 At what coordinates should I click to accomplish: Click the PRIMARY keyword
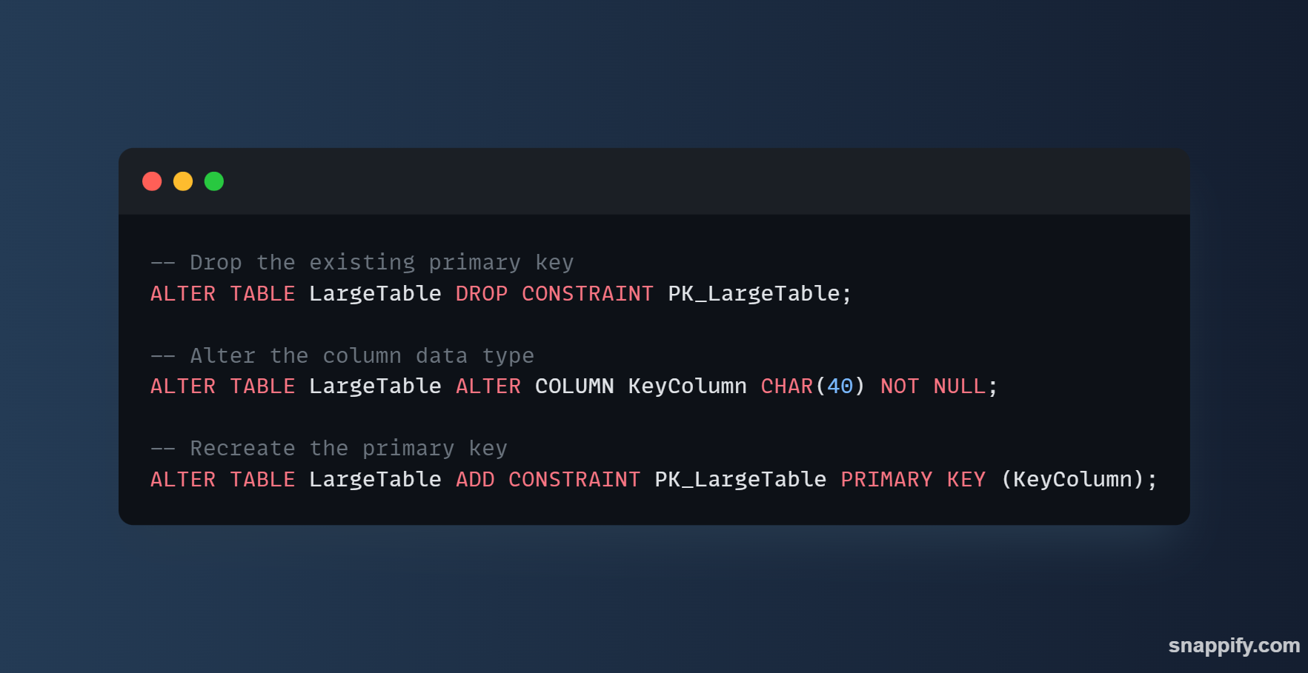pos(886,479)
